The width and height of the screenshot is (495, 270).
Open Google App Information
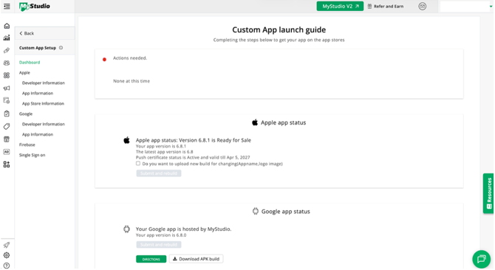38,134
